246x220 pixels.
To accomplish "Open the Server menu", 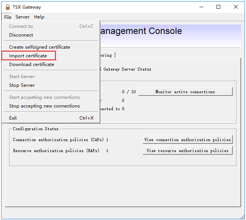I will pos(22,17).
